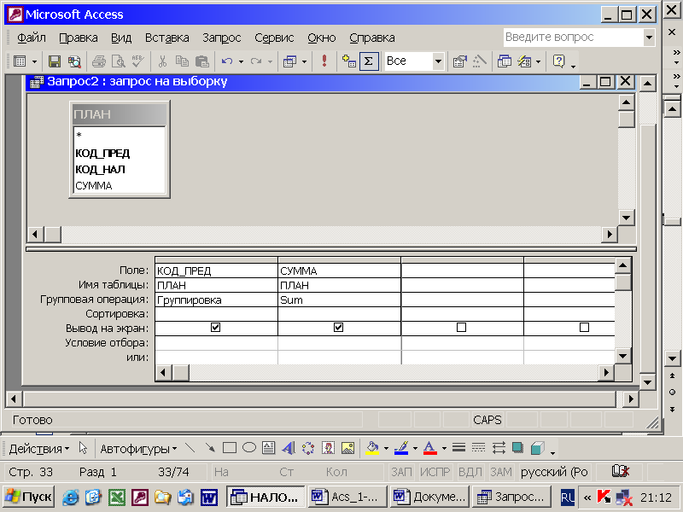Check show box in third grid column
This screenshot has height=512, width=683.
tap(461, 327)
